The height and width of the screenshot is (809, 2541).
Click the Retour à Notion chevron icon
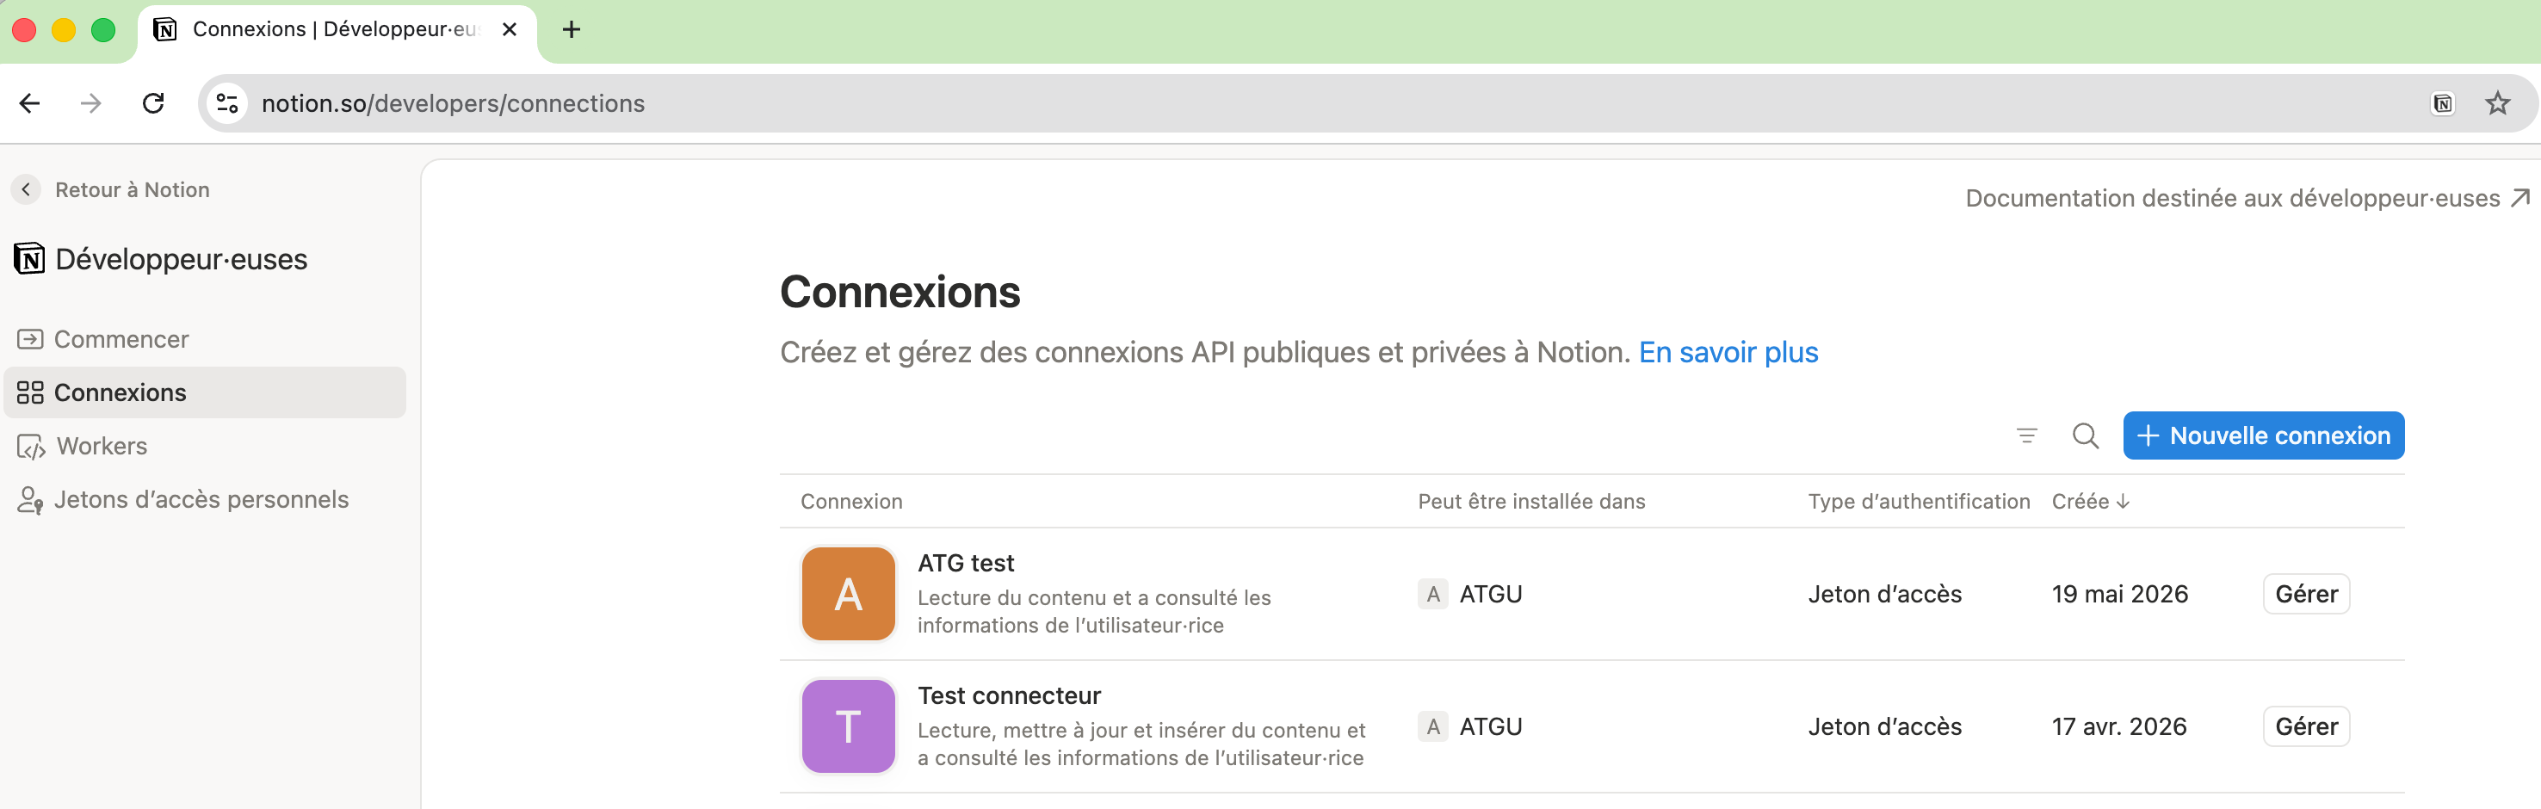click(x=27, y=189)
